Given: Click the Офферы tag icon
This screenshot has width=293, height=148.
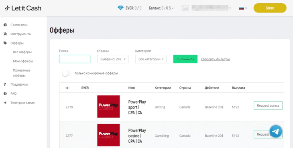Looking at the screenshot, I should pos(5,43).
